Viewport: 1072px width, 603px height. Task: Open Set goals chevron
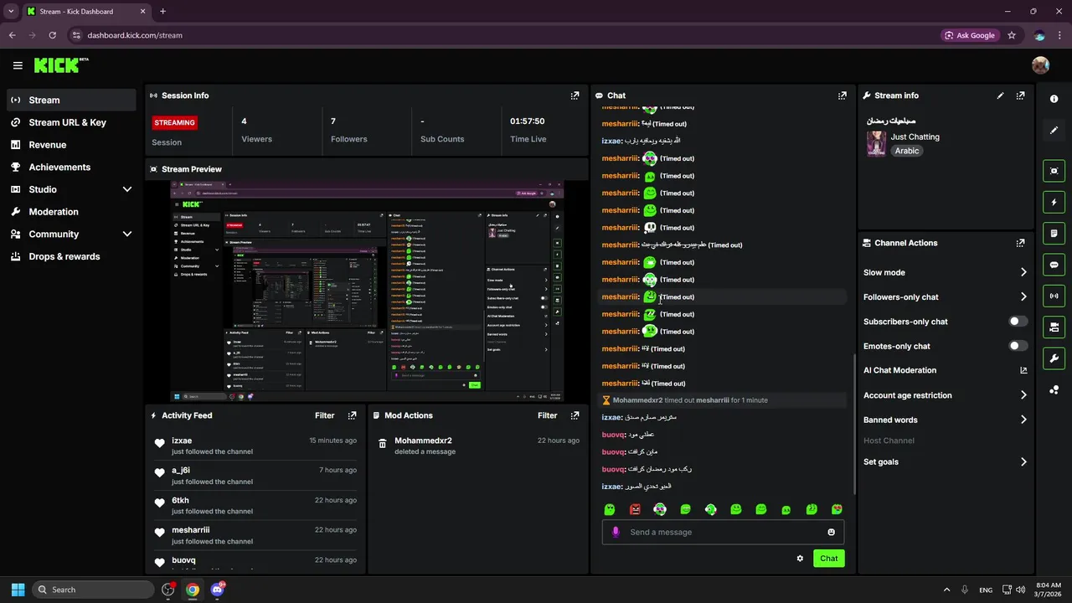point(1023,461)
